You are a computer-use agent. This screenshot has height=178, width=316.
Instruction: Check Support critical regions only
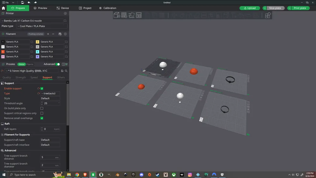coord(42,113)
